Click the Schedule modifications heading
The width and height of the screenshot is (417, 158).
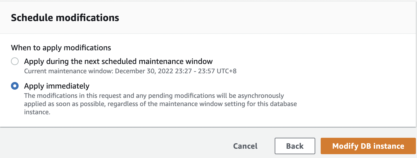click(65, 18)
